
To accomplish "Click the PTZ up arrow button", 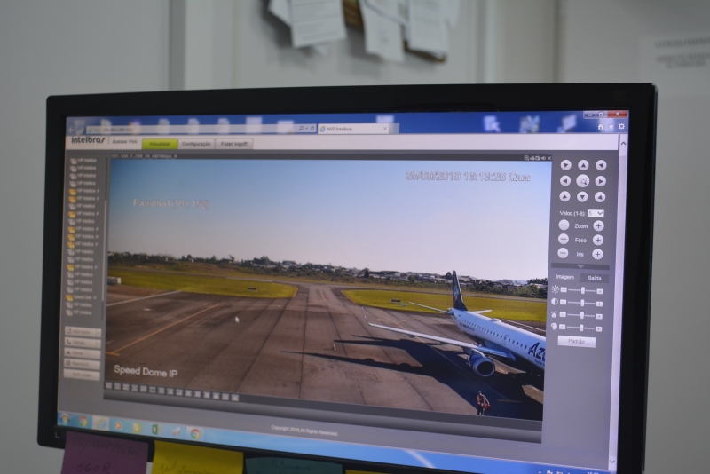I will [583, 165].
